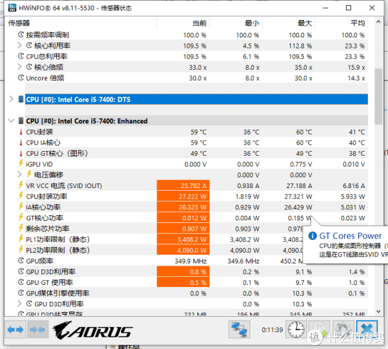388x349 pixels.
Task: Click the 传感器 column header
Action: pos(81,23)
